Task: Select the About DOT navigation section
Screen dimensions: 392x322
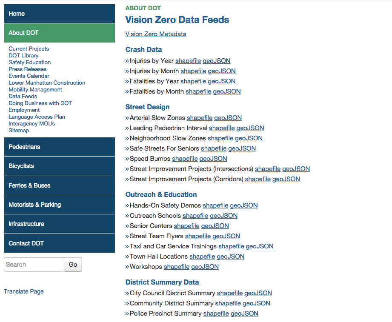Action: click(x=59, y=33)
